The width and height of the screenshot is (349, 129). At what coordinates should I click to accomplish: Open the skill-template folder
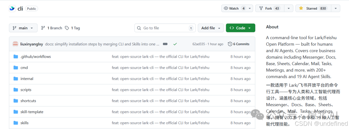click(x=32, y=112)
